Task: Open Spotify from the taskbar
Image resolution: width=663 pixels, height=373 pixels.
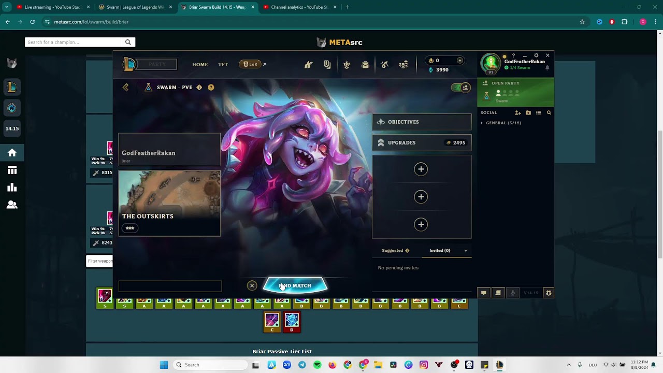Action: (x=317, y=365)
